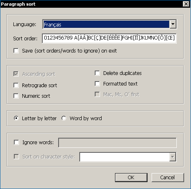Toggle the Ascending sort checkbox
The height and width of the screenshot is (189, 191).
click(x=16, y=74)
